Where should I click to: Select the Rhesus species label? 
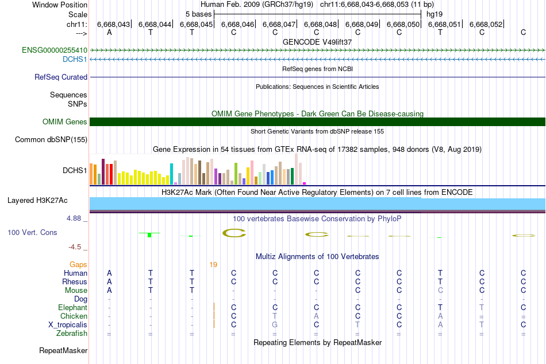coord(75,281)
